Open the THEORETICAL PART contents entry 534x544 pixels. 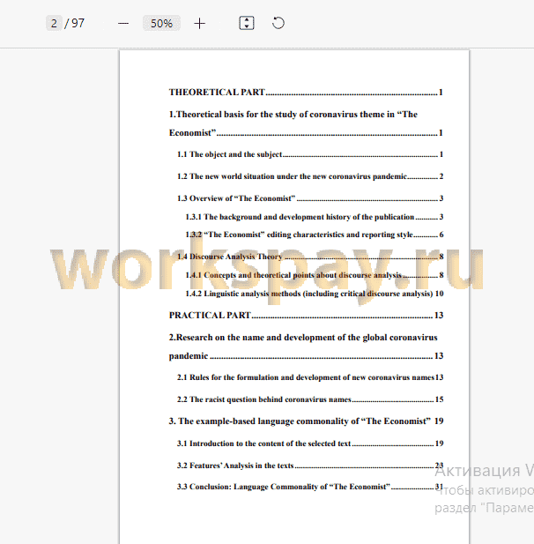point(306,93)
